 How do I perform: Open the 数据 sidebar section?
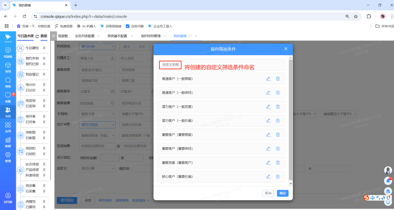coord(8,142)
